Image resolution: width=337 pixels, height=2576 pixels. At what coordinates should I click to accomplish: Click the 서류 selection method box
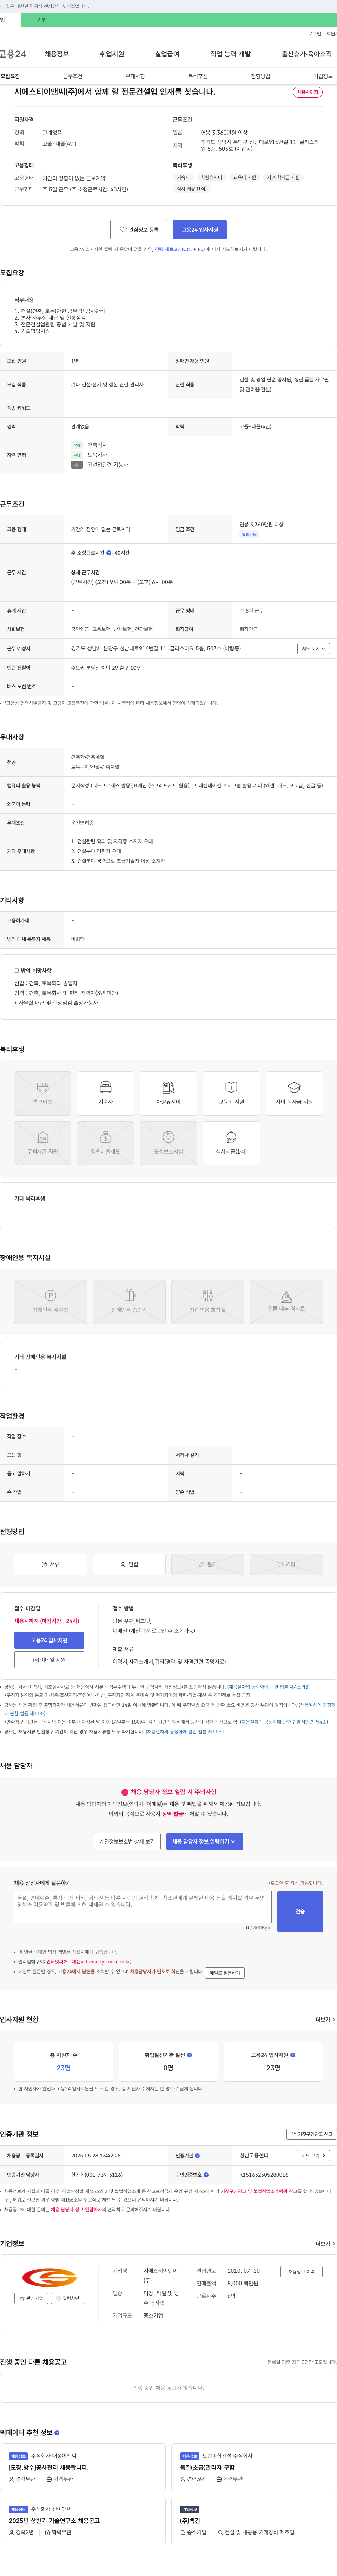(x=50, y=1564)
